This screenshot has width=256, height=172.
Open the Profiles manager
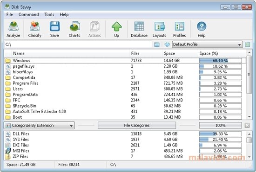(x=179, y=29)
